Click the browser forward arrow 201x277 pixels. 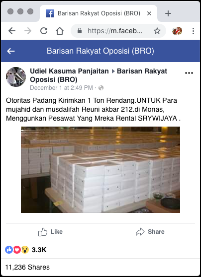[28, 31]
